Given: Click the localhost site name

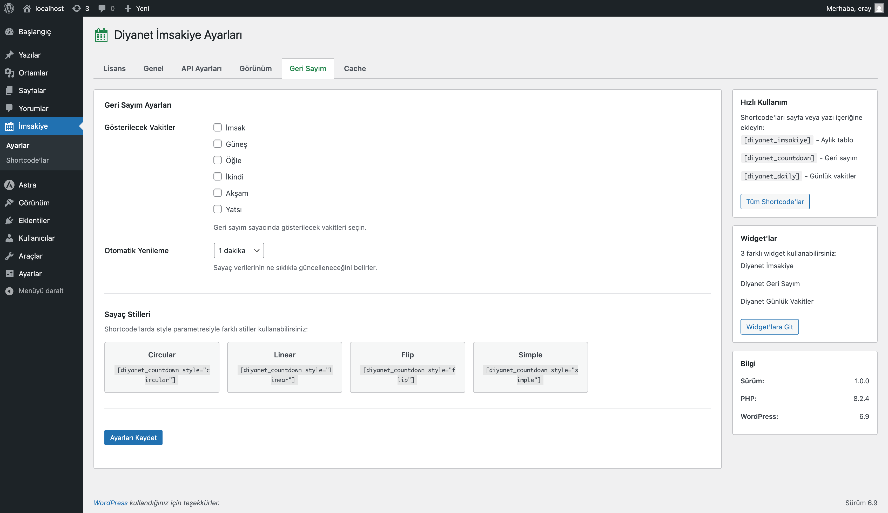Looking at the screenshot, I should tap(49, 9).
